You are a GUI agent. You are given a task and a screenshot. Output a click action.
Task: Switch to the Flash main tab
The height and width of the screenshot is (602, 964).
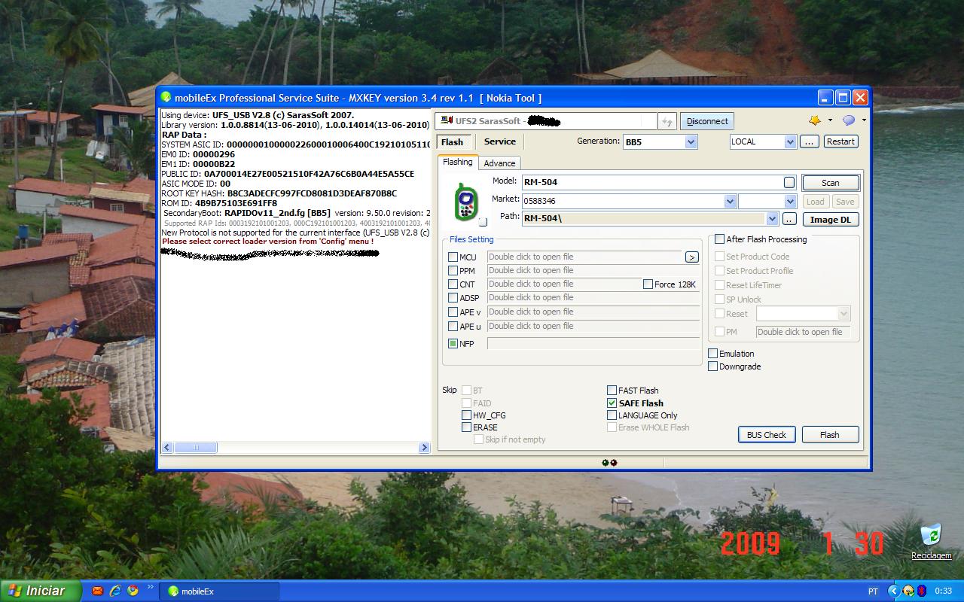[452, 141]
